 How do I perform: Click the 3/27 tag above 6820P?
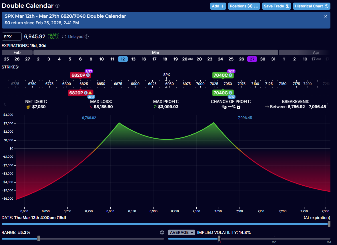point(89,71)
